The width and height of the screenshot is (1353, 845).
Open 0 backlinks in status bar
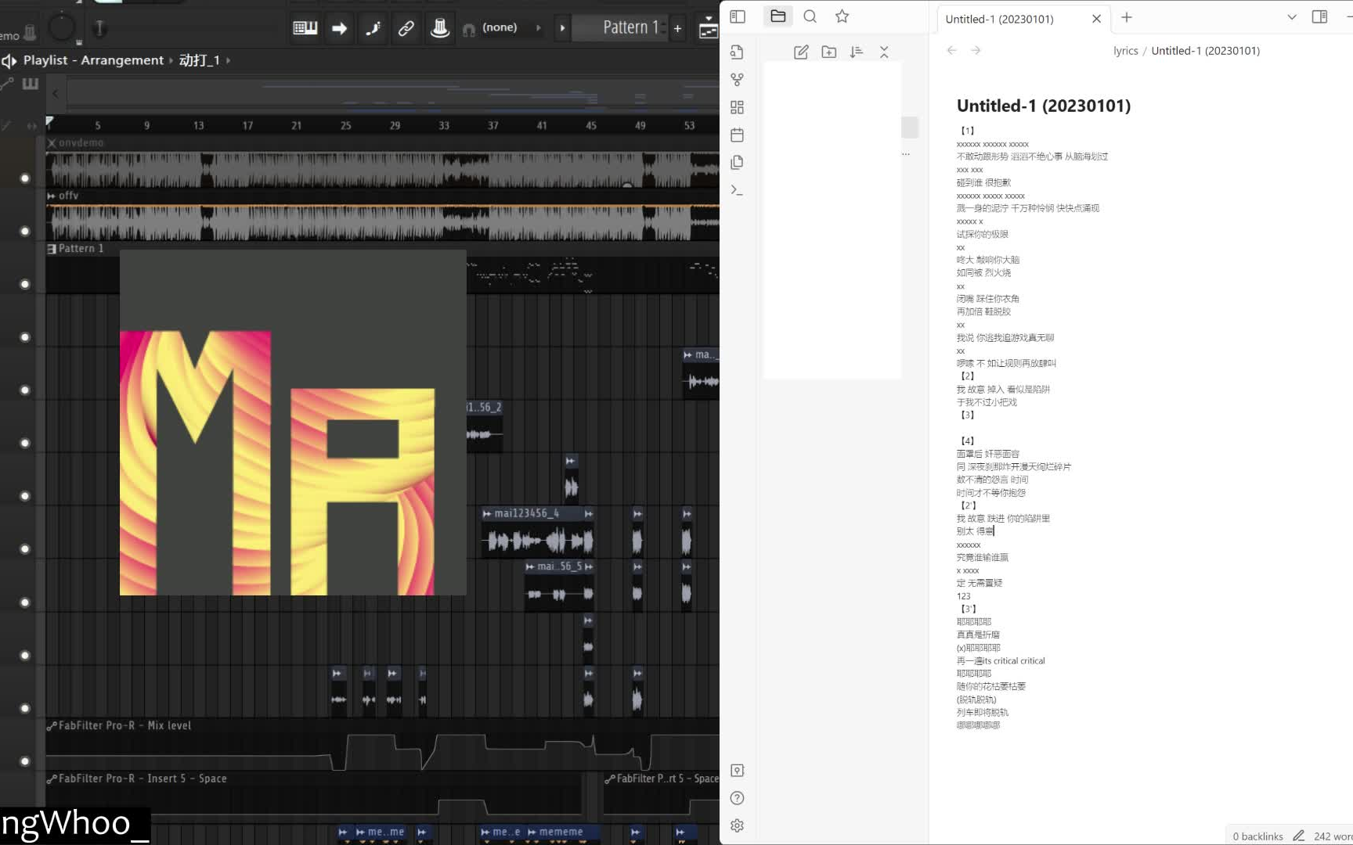[x=1257, y=836]
